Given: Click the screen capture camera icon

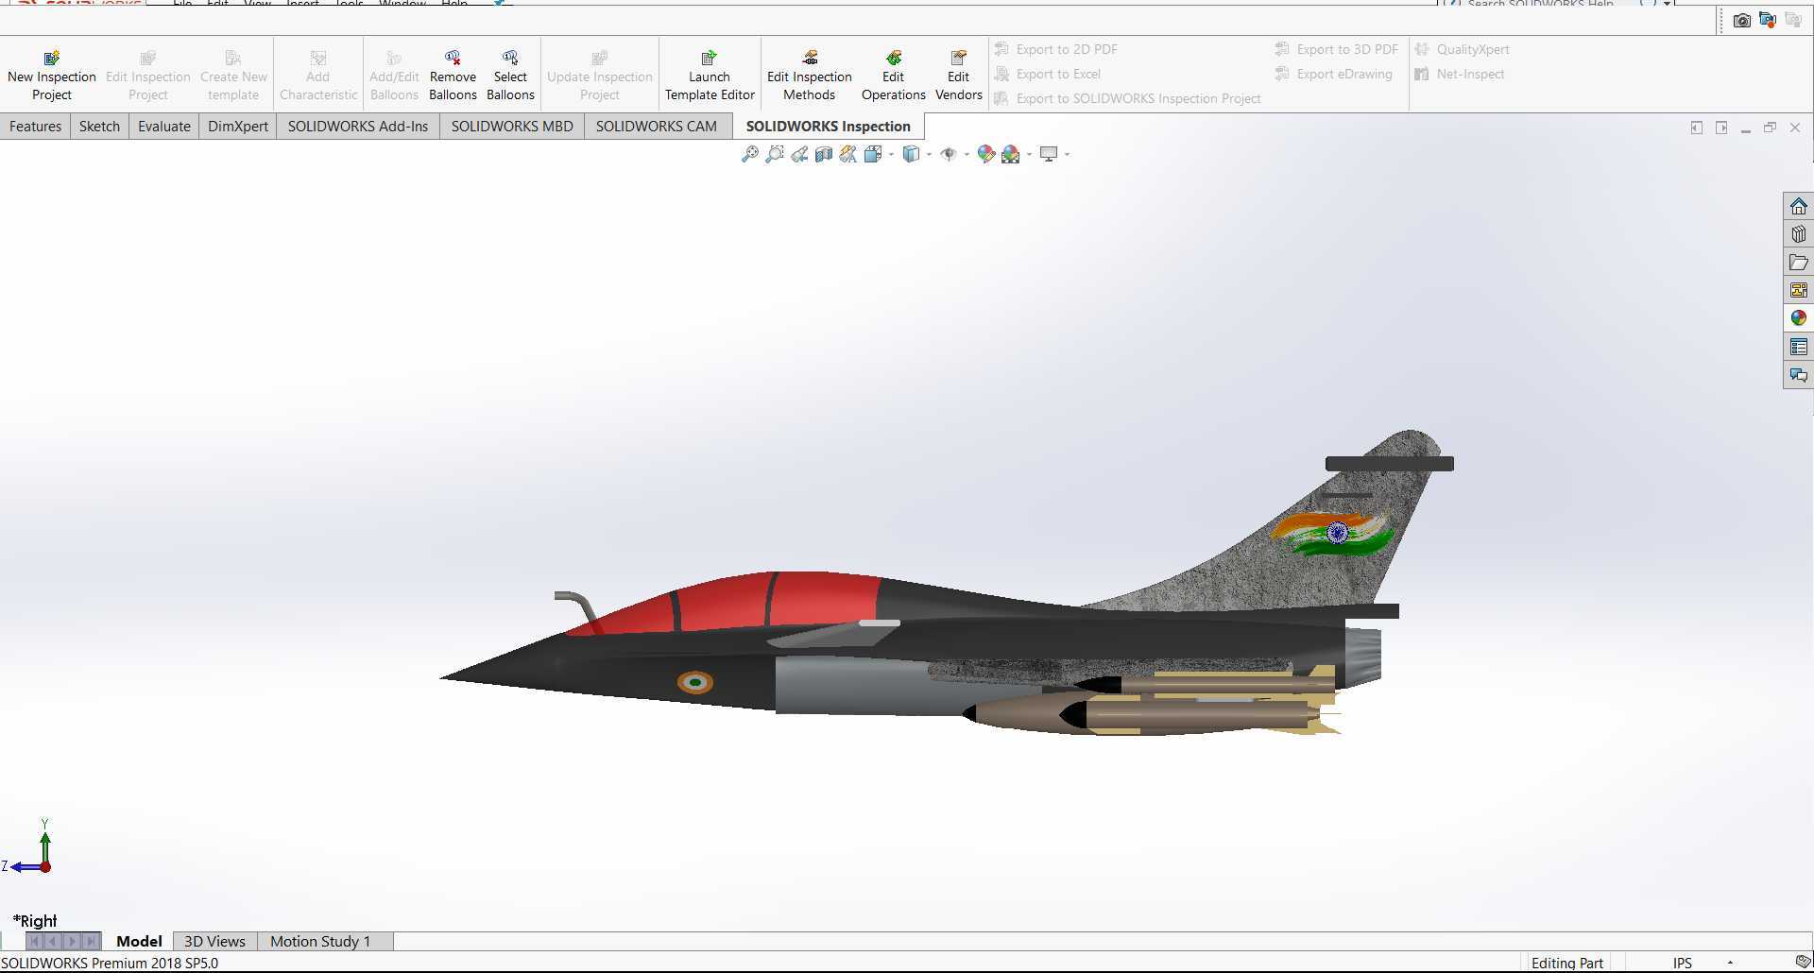Looking at the screenshot, I should (1741, 20).
